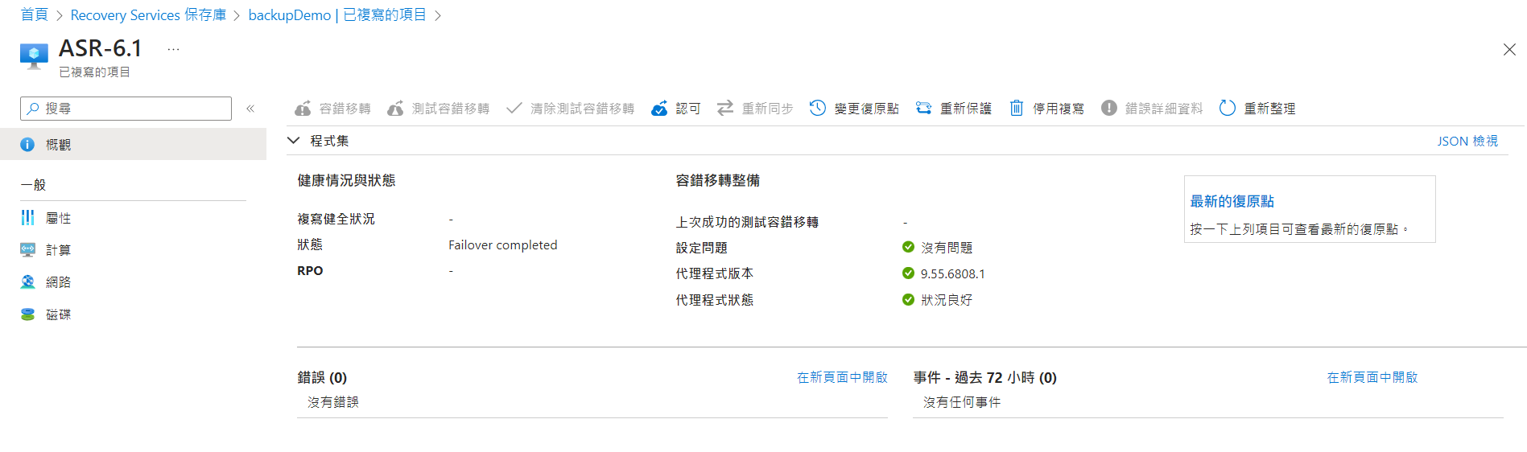Click the magnifier icon in search box
The width and height of the screenshot is (1527, 452).
pyautogui.click(x=33, y=108)
